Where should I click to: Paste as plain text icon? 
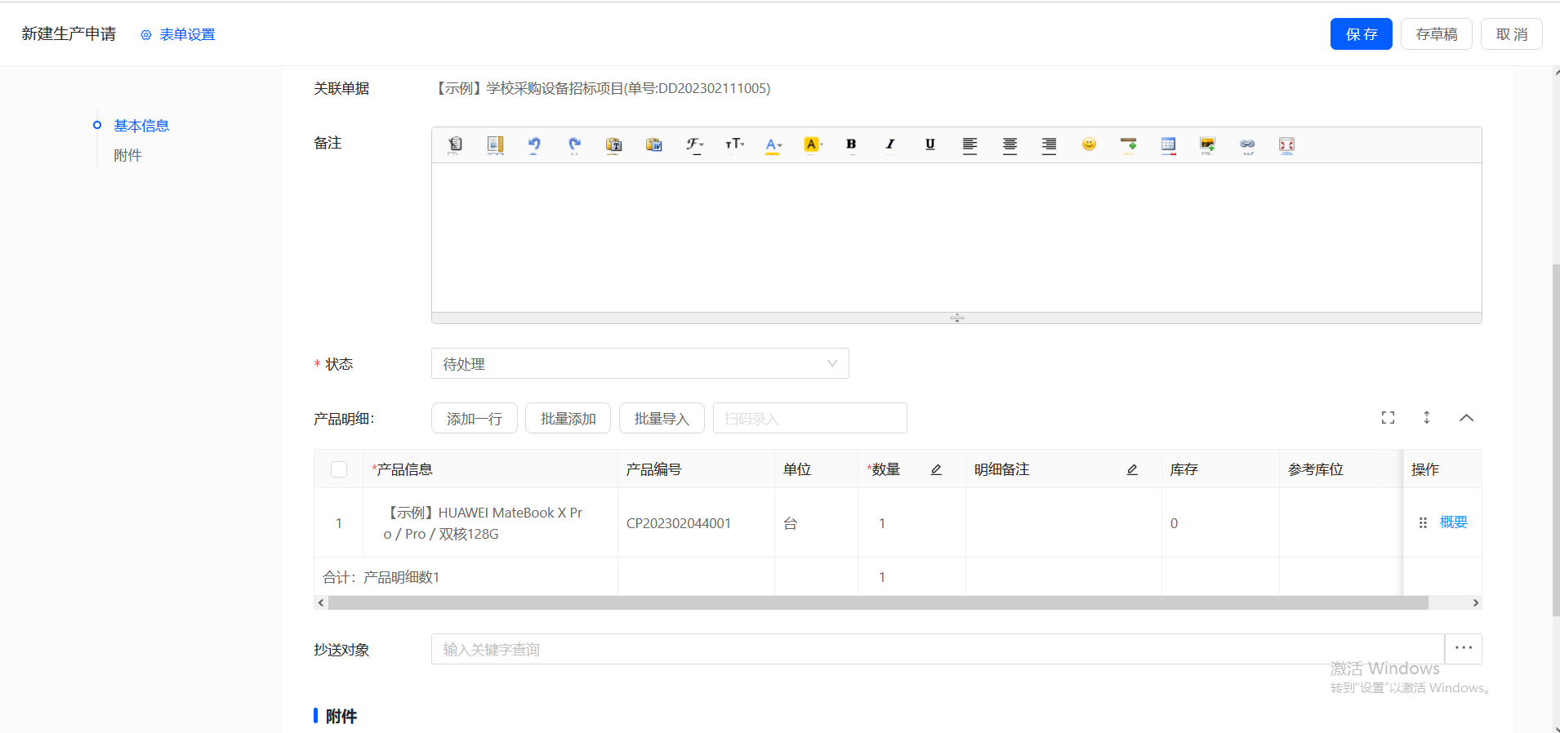[613, 144]
